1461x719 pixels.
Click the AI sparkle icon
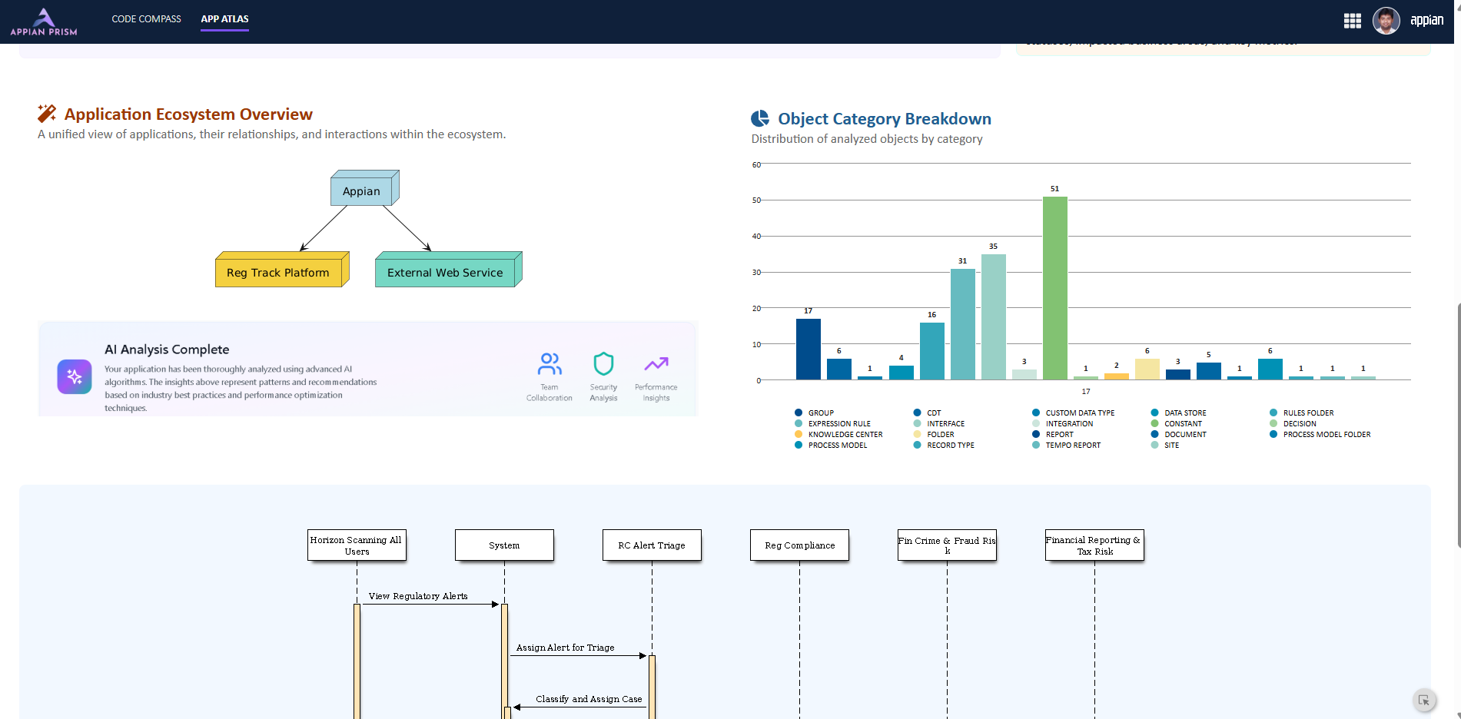(75, 376)
